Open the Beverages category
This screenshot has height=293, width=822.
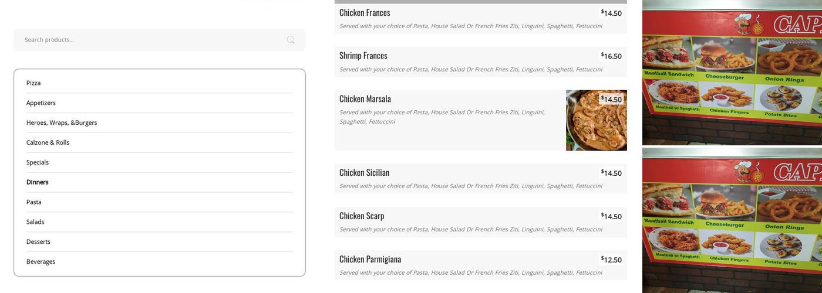pyautogui.click(x=41, y=262)
